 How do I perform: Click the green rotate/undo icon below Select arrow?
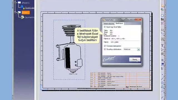(162, 10)
